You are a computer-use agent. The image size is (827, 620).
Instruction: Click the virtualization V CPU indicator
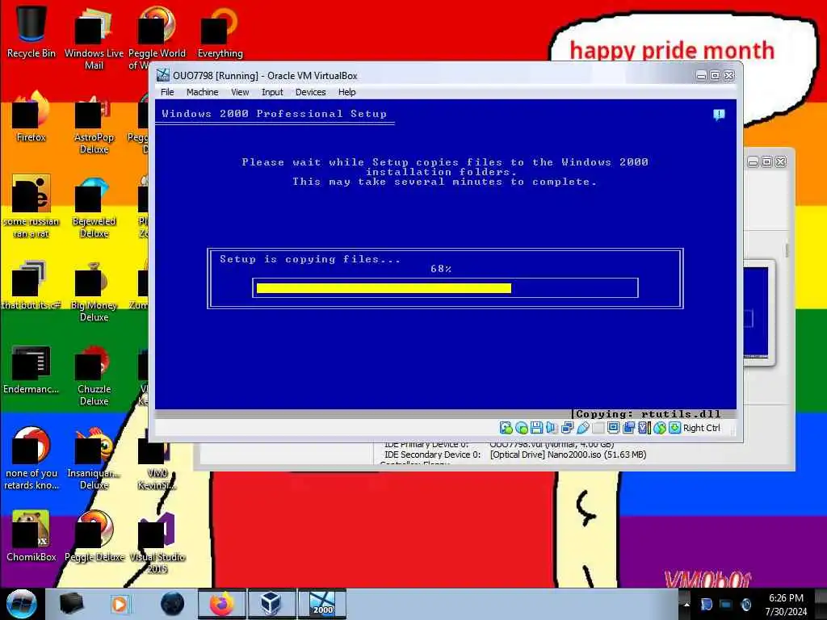643,428
